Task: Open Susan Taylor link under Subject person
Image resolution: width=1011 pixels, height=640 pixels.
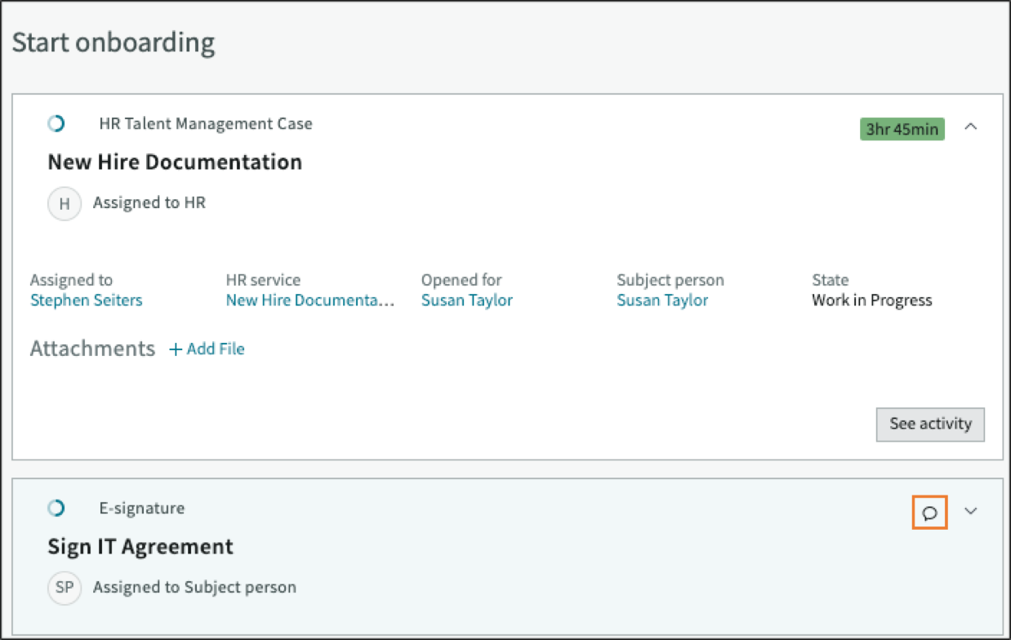Action: [662, 300]
